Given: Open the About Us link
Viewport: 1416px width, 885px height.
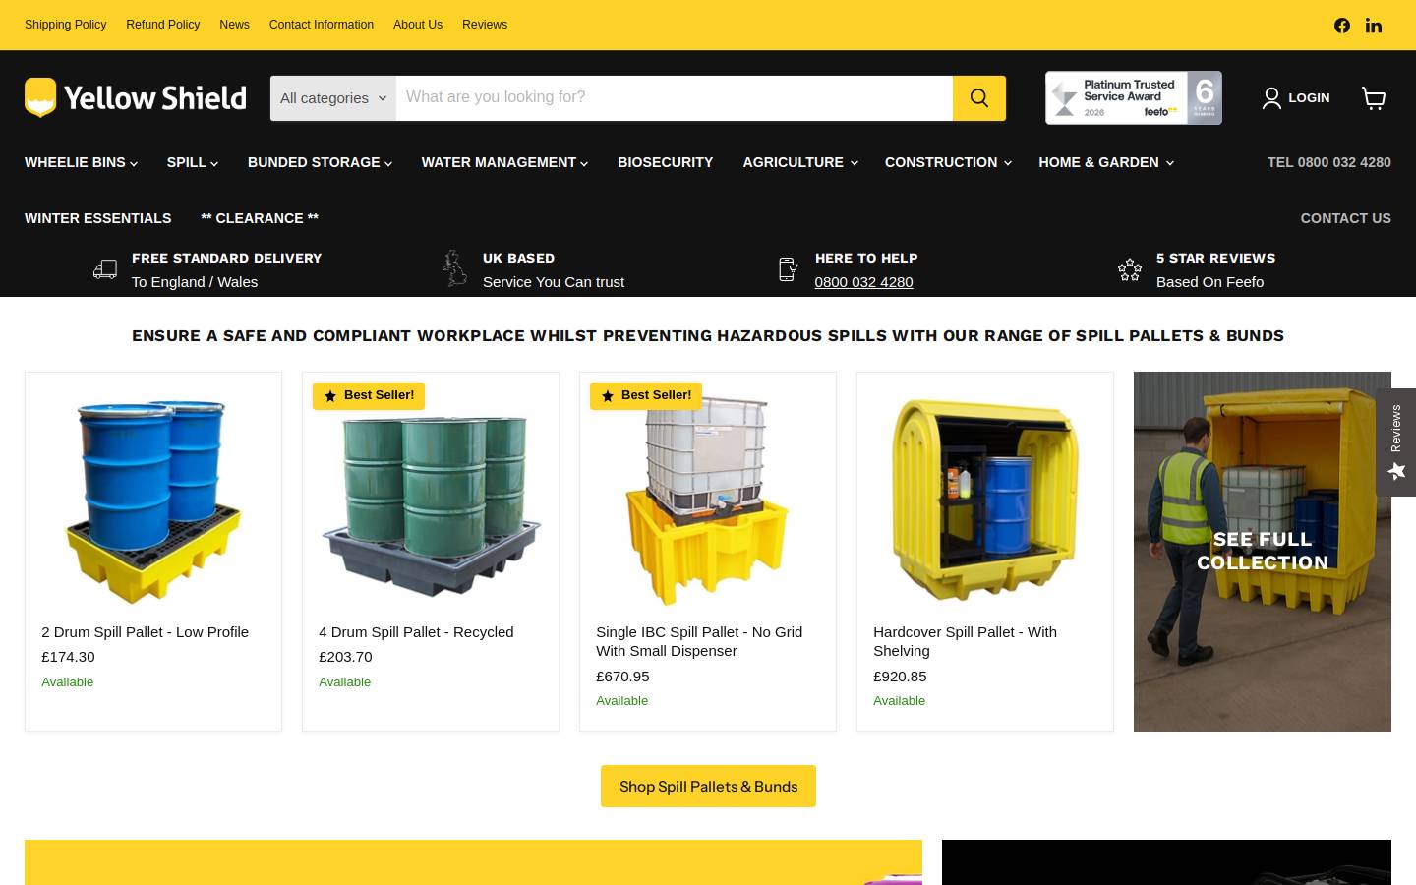Looking at the screenshot, I should click(x=418, y=25).
